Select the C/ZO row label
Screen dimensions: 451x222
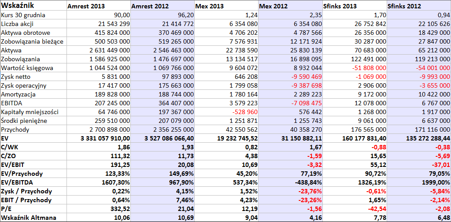pyautogui.click(x=33, y=156)
